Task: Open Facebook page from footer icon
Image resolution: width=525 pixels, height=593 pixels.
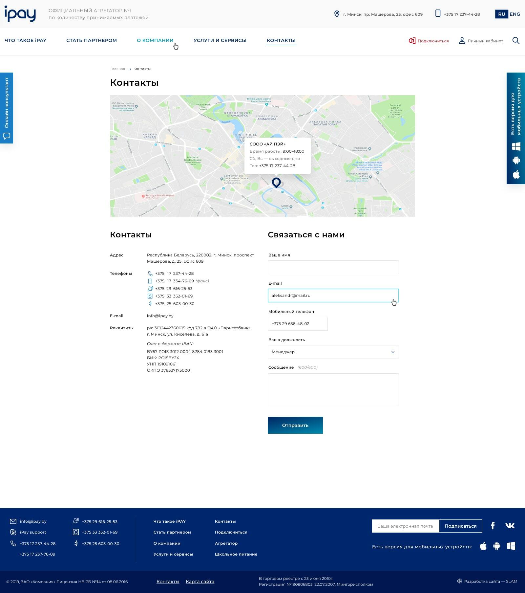Action: (493, 526)
